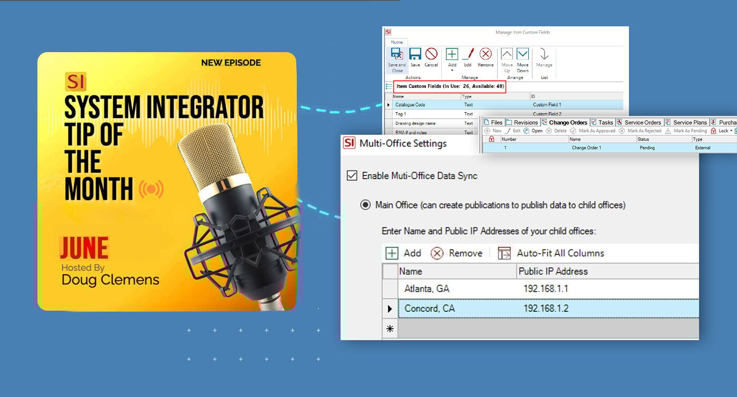Screen dimensions: 737x397
Task: Click the Type column header in custom fields grid
Action: click(495, 97)
